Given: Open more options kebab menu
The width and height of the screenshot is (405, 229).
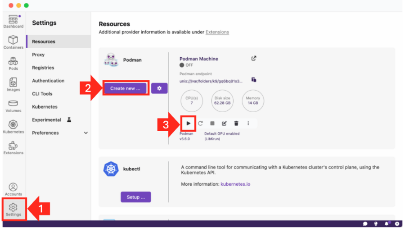Looking at the screenshot, I should click(248, 123).
